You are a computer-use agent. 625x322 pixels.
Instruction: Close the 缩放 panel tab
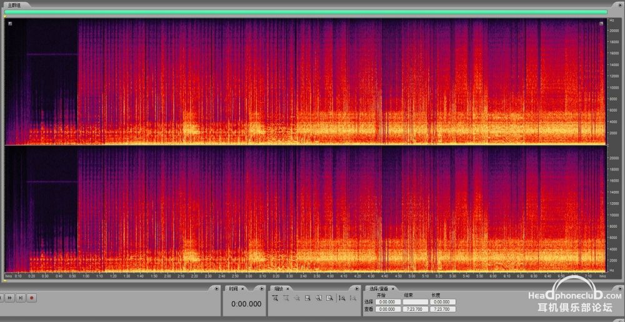click(287, 288)
